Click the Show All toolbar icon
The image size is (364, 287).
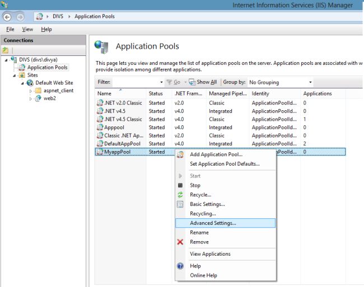pos(192,82)
